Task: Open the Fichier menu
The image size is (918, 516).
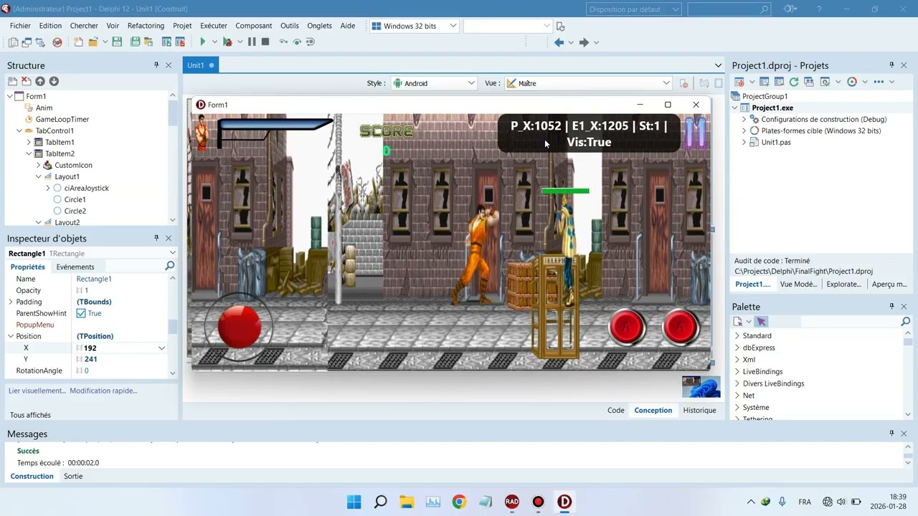Action: (20, 26)
